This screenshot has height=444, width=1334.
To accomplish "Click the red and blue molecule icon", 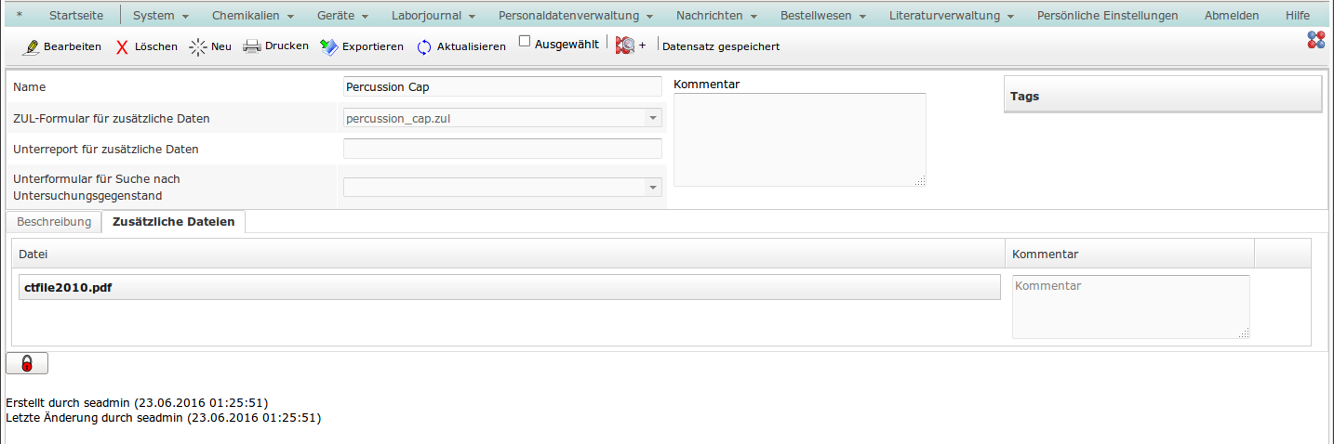I will (x=1315, y=39).
